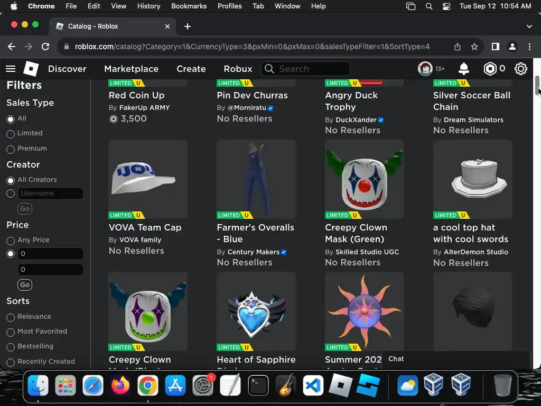Screen dimensions: 541x406
Task: Open macOS Control Center
Action: click(446, 6)
